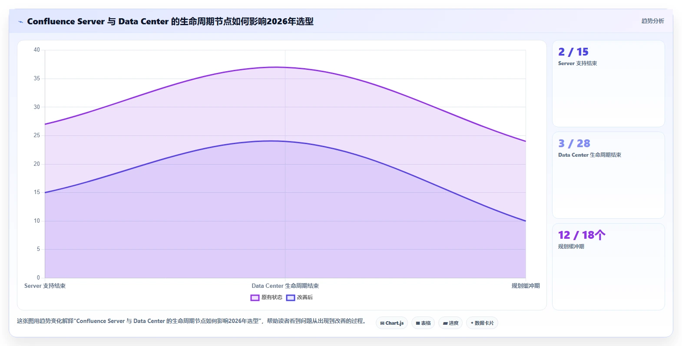Click the 原有状态 legend label
Image resolution: width=682 pixels, height=346 pixels.
coord(272,297)
